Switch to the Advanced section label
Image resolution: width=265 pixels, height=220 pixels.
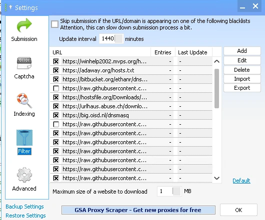click(x=24, y=189)
